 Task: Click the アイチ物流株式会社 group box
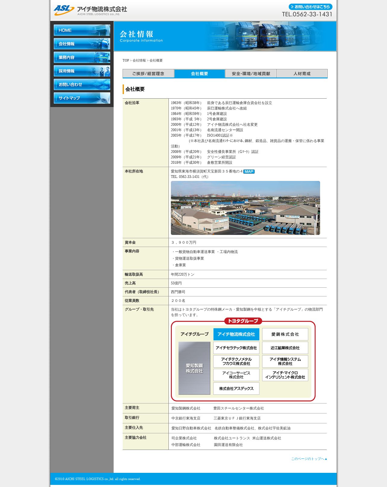point(236,334)
